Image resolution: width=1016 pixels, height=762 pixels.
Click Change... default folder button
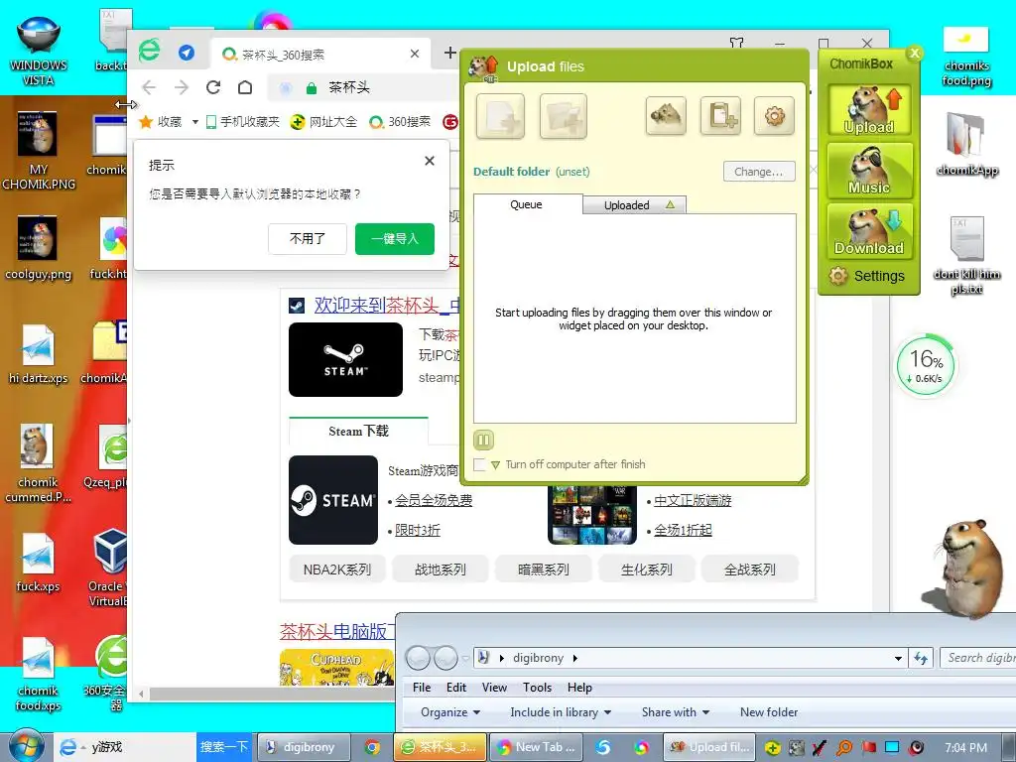coord(759,172)
